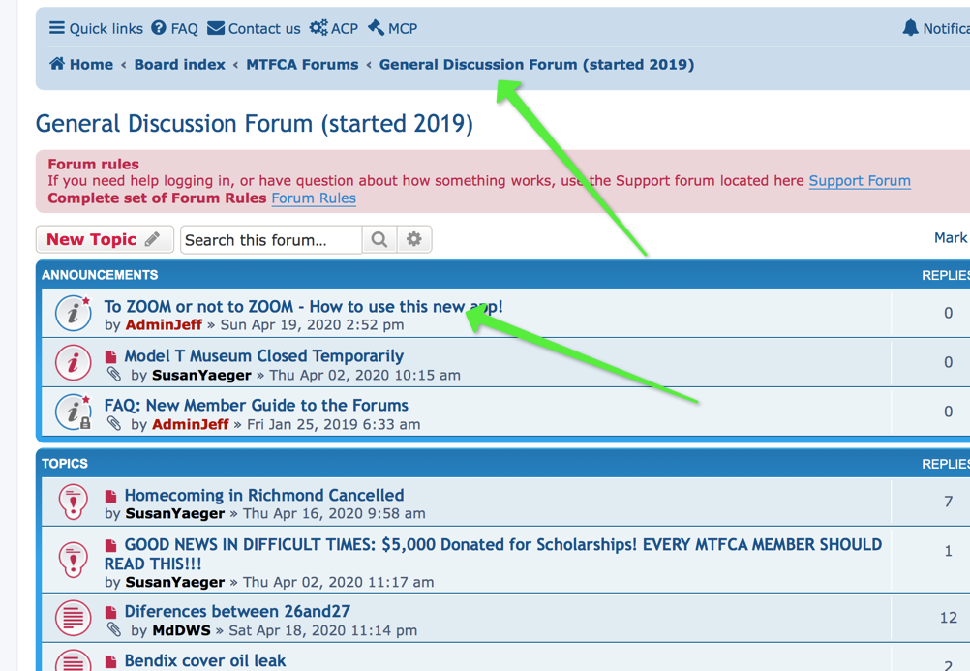Open Contact us page
Image resolution: width=970 pixels, height=671 pixels.
pos(254,28)
